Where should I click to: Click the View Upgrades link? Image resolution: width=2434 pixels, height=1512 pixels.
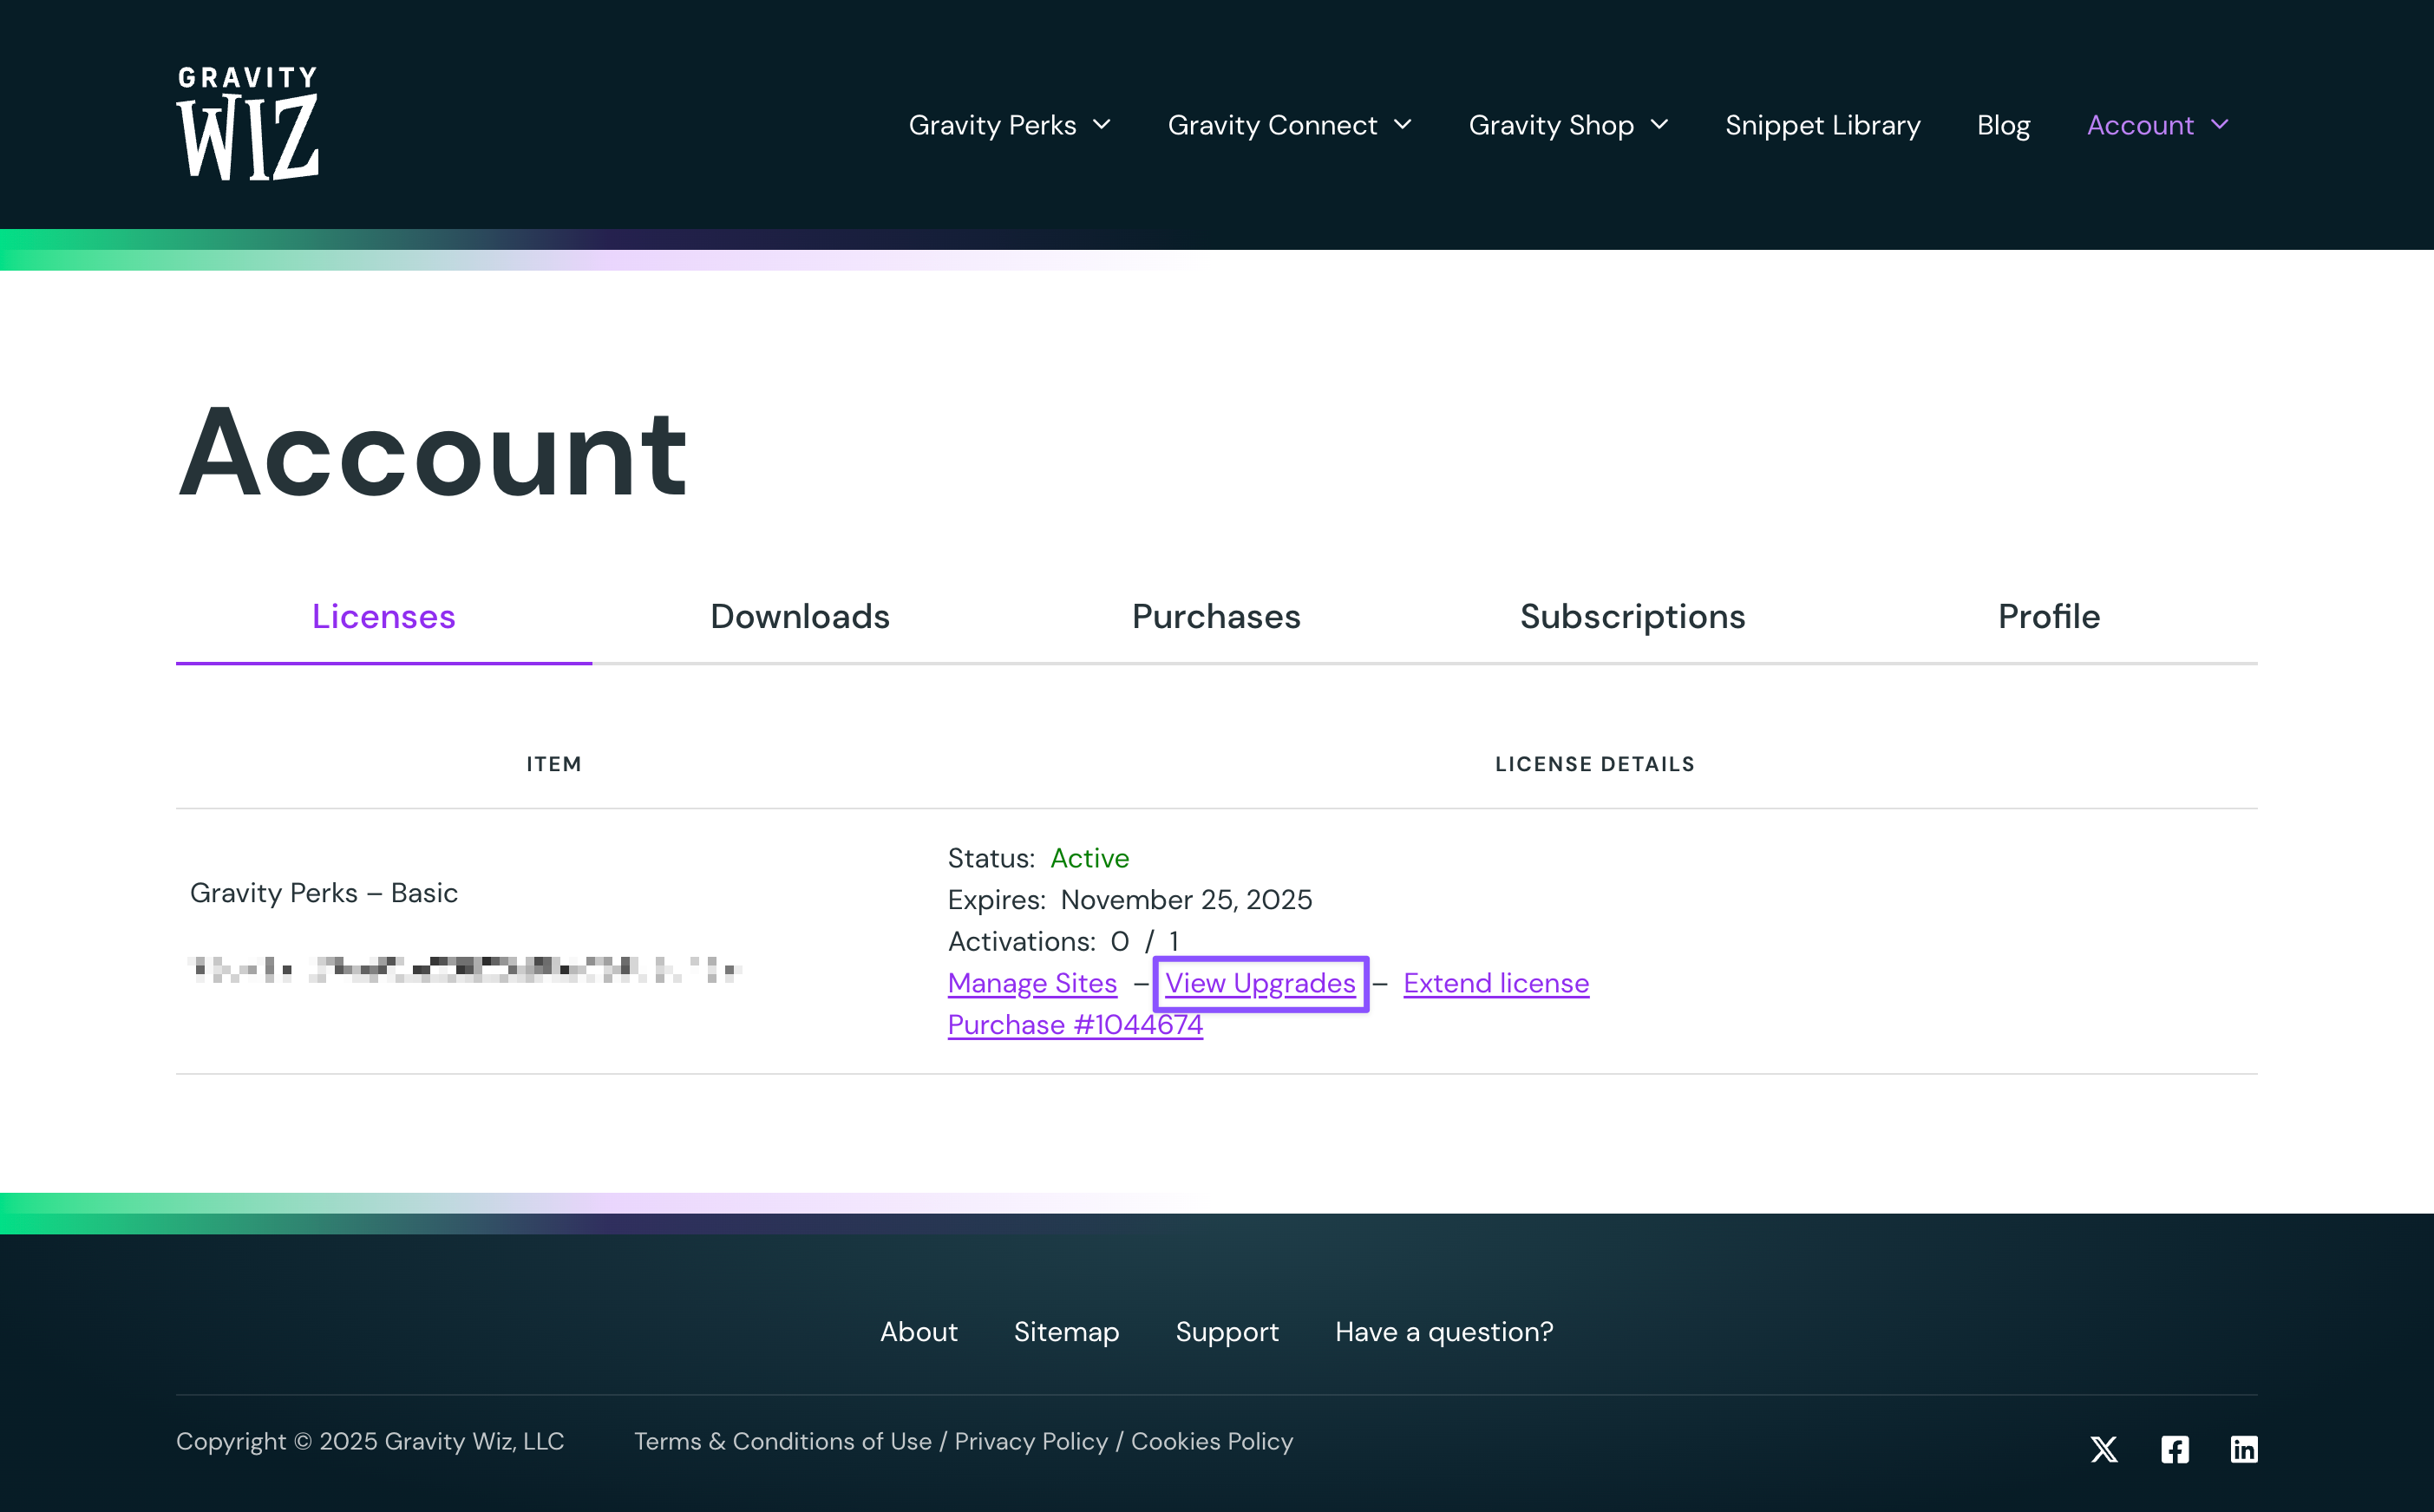point(1260,983)
